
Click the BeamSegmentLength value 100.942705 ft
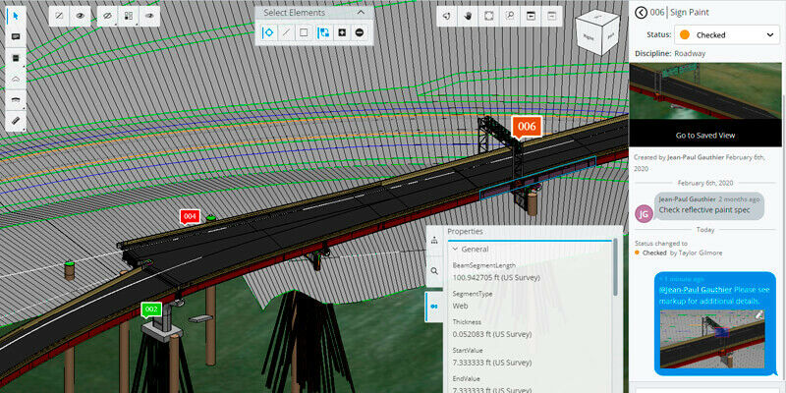[496, 277]
